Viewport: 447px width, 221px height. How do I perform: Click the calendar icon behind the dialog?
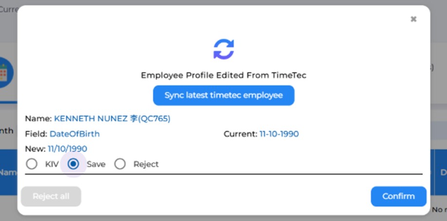(4, 73)
